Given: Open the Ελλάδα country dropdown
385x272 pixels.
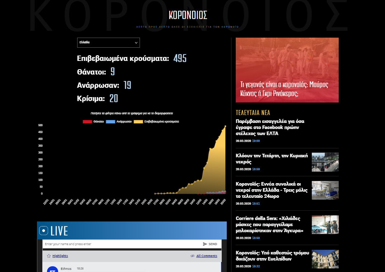Looking at the screenshot, I should 108,43.
